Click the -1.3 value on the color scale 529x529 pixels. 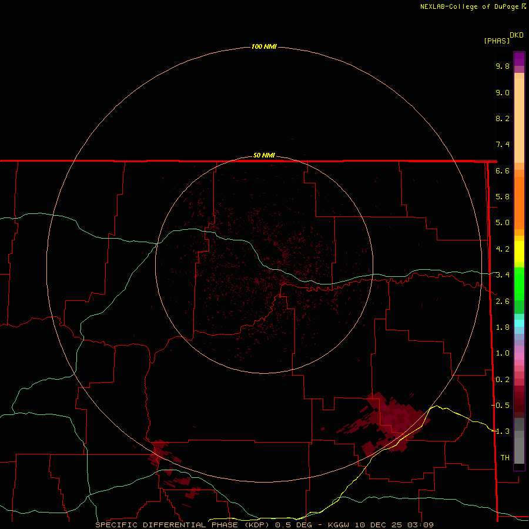point(500,431)
